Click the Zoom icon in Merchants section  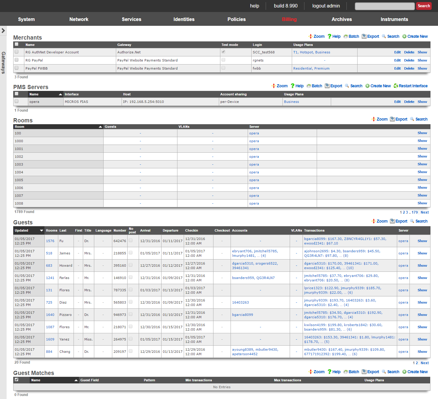pyautogui.click(x=311, y=36)
